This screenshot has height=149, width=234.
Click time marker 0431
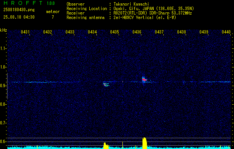tap(25, 32)
